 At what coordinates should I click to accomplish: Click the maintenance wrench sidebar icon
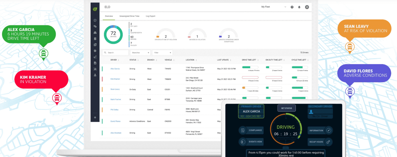coord(95,69)
